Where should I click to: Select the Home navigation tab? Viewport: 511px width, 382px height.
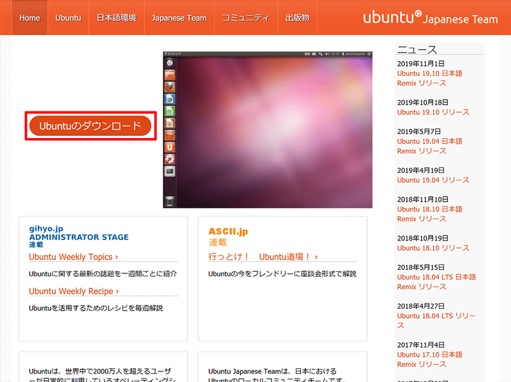(29, 17)
